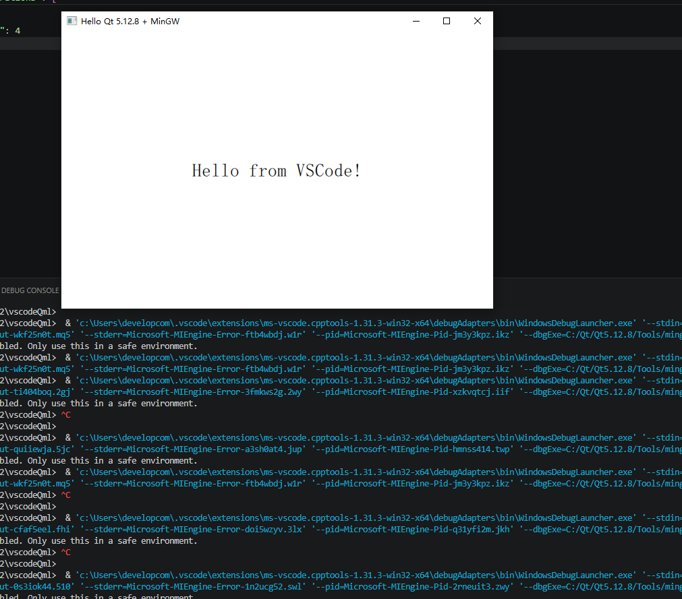
Task: Click the stderr argument ending "a3sh0at4.jup"
Action: click(x=193, y=449)
